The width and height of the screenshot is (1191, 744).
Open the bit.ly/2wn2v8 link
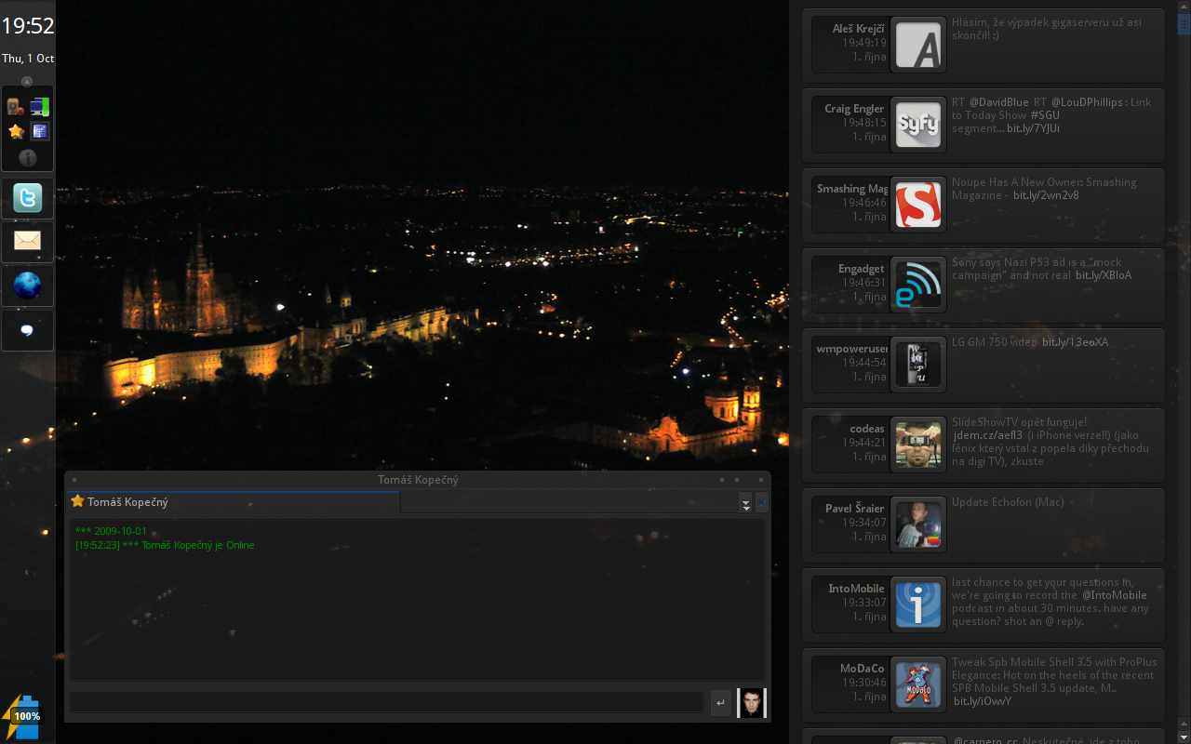[x=1046, y=195]
